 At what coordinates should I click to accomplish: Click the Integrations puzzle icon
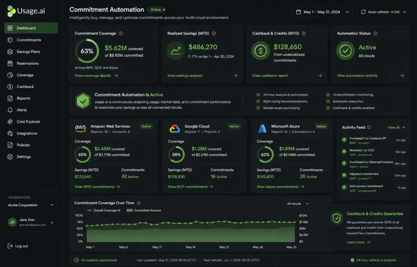click(x=10, y=133)
